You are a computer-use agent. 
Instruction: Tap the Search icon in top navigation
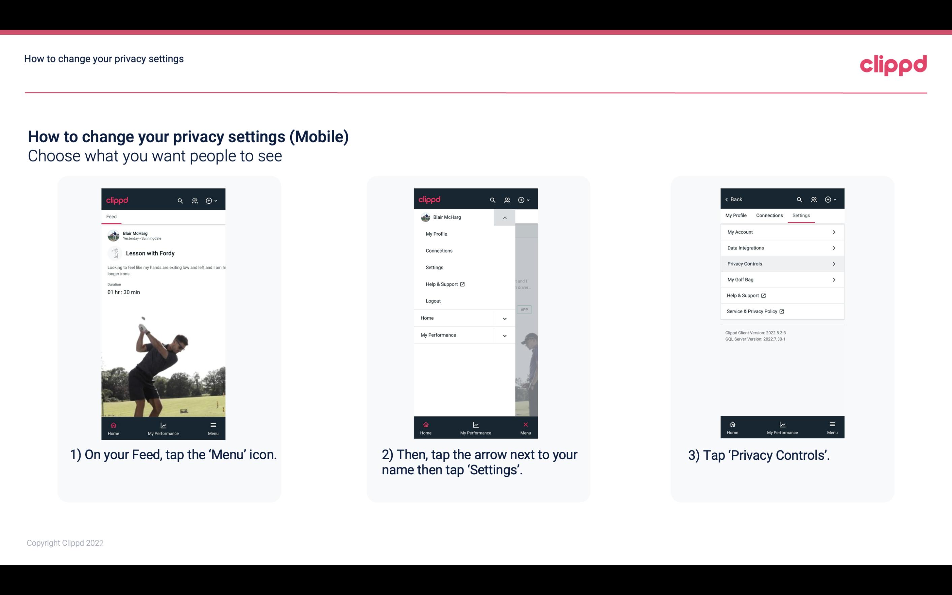click(181, 200)
